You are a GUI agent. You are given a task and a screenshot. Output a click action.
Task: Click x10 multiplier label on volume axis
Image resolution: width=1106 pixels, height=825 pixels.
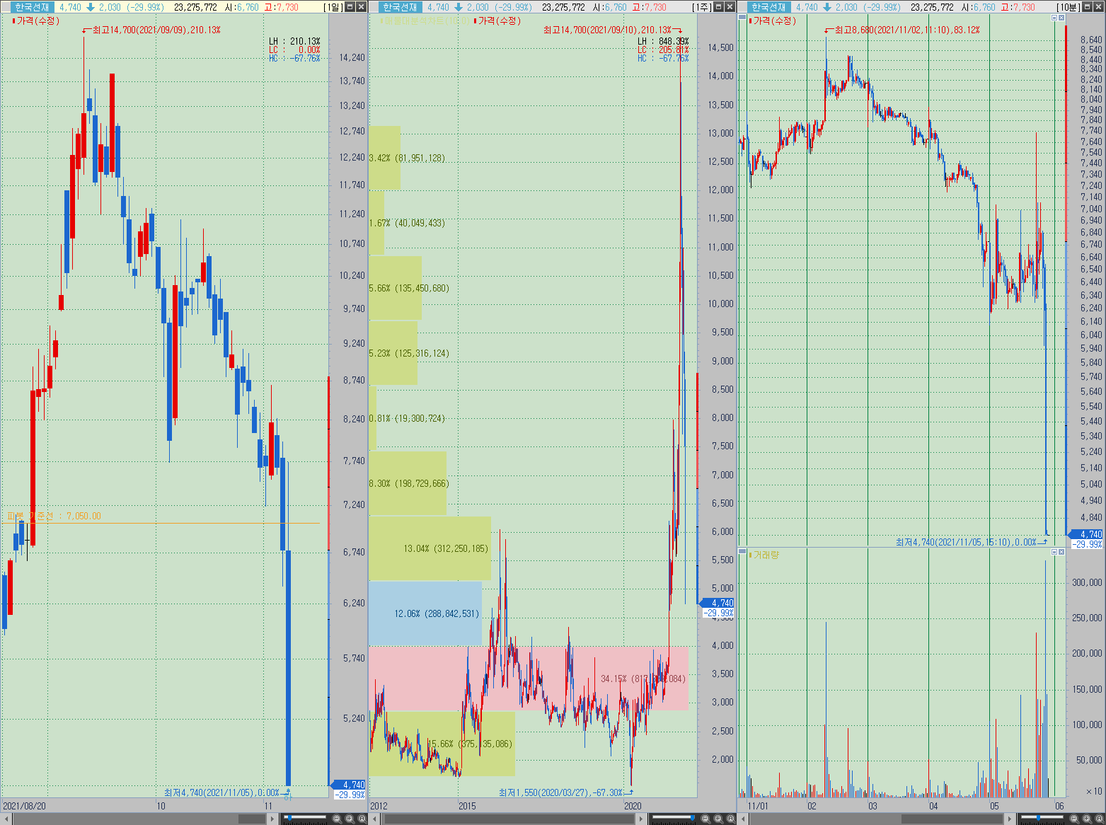[x=1094, y=791]
